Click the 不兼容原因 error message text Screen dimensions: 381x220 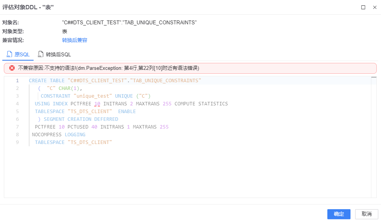tap(108, 68)
